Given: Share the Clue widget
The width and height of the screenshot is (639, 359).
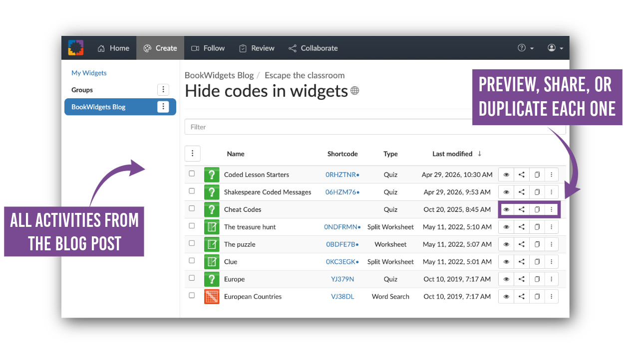Looking at the screenshot, I should click(522, 262).
